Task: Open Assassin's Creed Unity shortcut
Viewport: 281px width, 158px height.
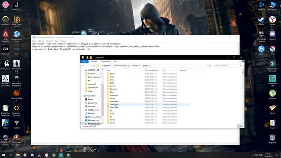Action: tap(6, 81)
